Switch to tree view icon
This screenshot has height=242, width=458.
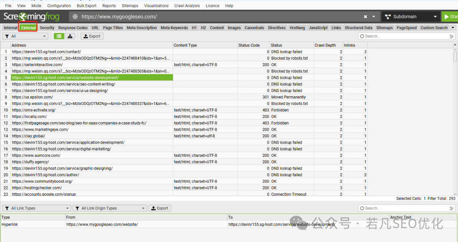[x=70, y=36]
